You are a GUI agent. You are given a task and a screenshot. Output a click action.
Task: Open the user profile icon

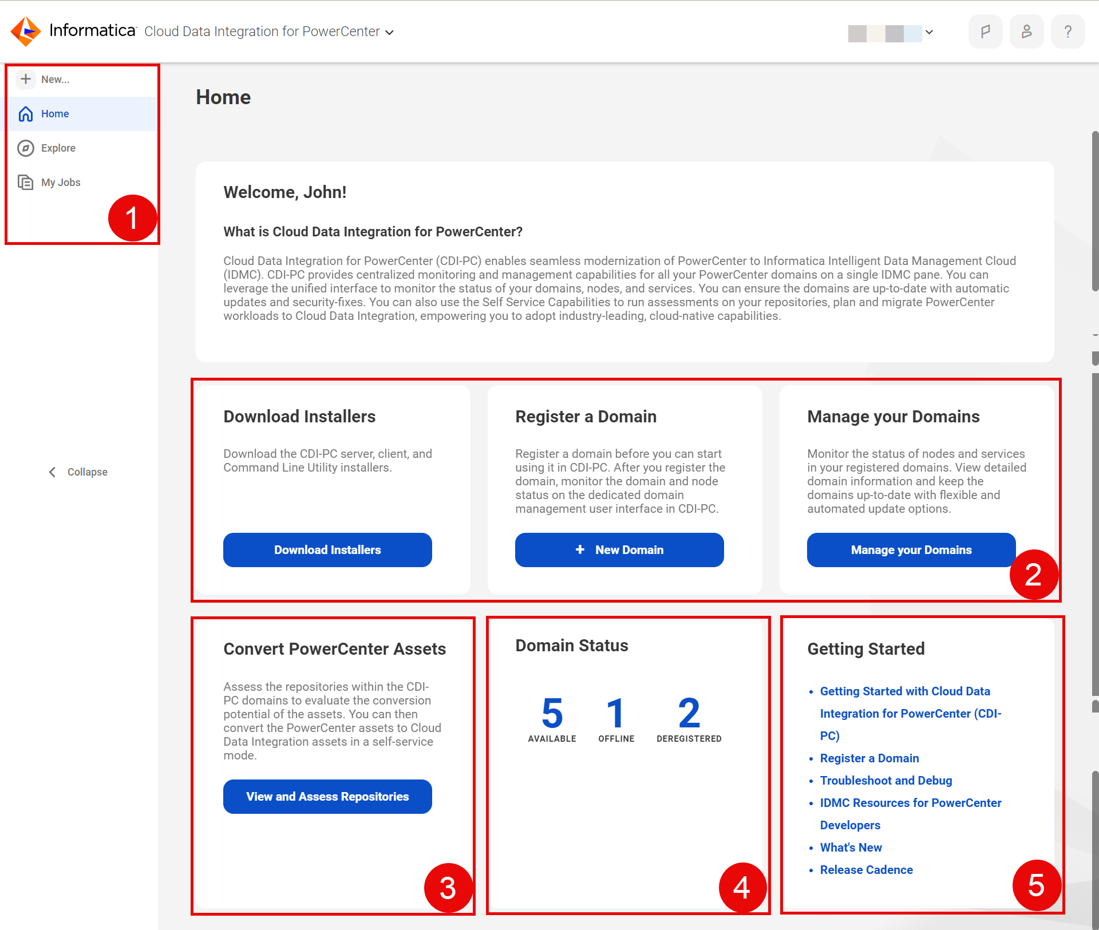1026,31
